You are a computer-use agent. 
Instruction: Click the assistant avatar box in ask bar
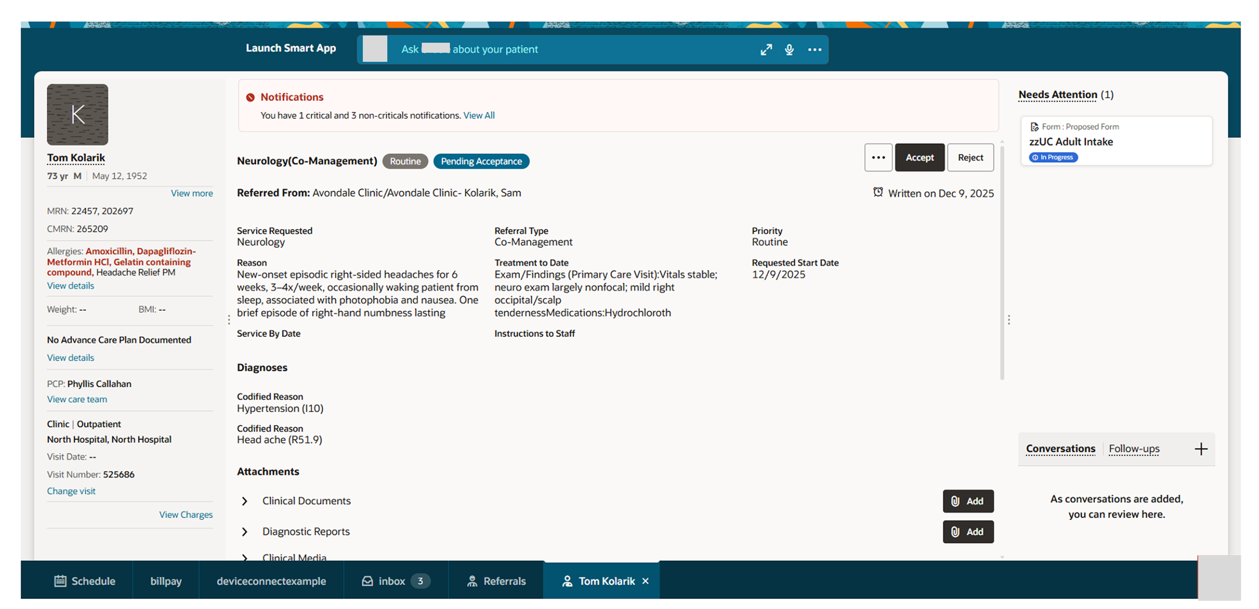coord(375,49)
